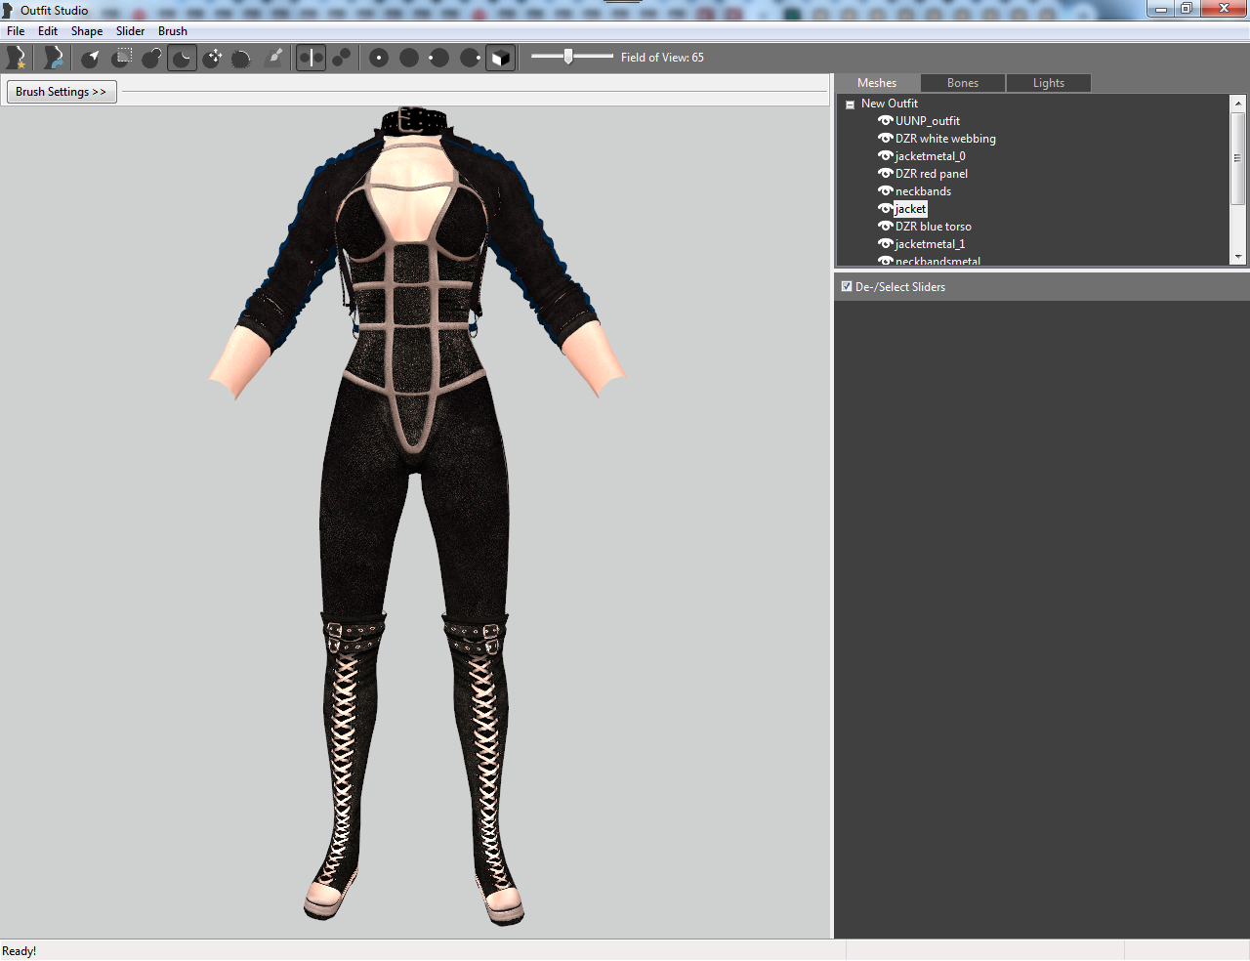Activate the Deflate brush tool
Image resolution: width=1250 pixels, height=961 pixels.
[x=182, y=58]
